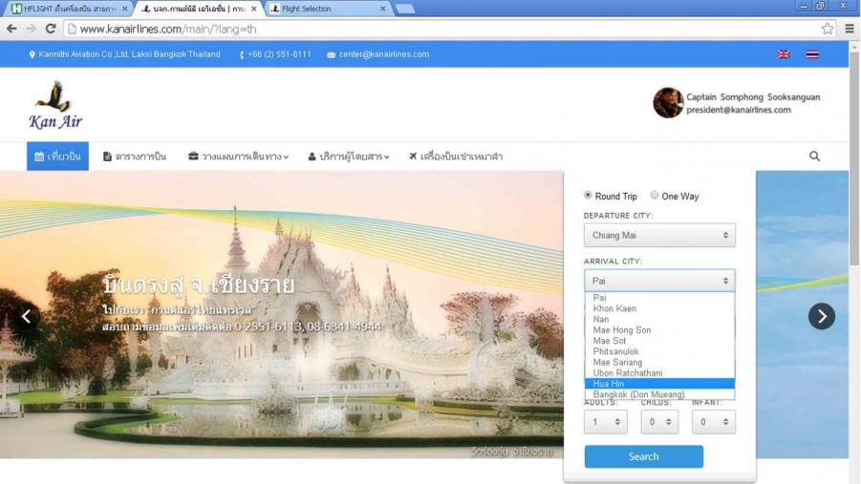Image resolution: width=861 pixels, height=484 pixels.
Task: Open the site search magnifier icon
Action: [x=814, y=157]
